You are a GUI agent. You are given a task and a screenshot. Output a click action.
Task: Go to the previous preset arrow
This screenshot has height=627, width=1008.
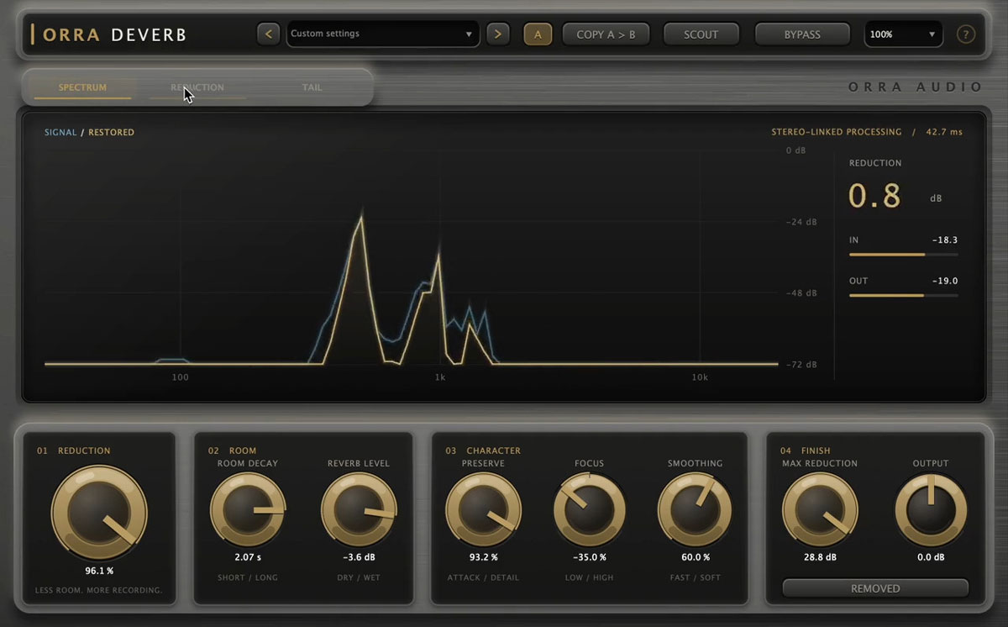coord(269,34)
